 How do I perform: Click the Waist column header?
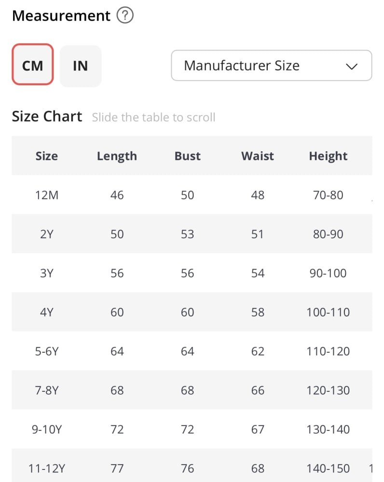pyautogui.click(x=258, y=156)
